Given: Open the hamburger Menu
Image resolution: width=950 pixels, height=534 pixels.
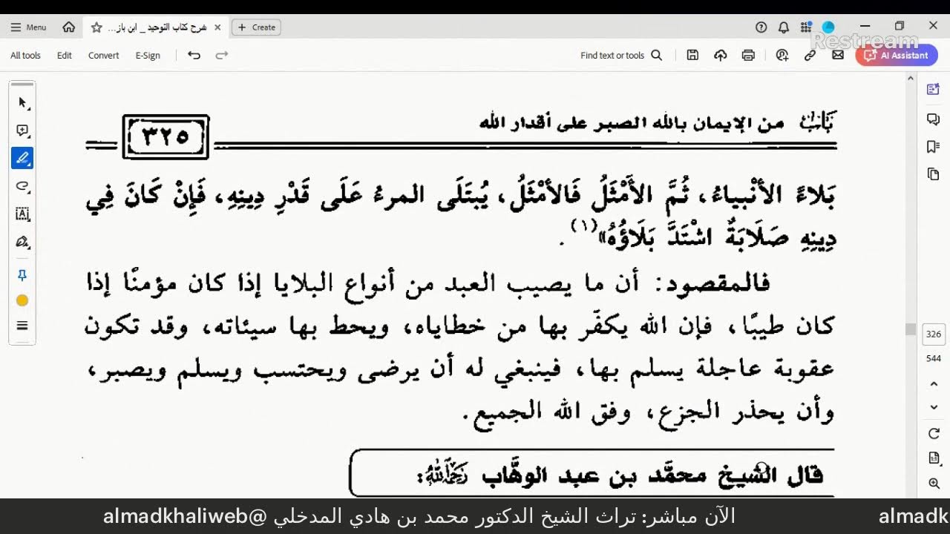Looking at the screenshot, I should tap(28, 27).
